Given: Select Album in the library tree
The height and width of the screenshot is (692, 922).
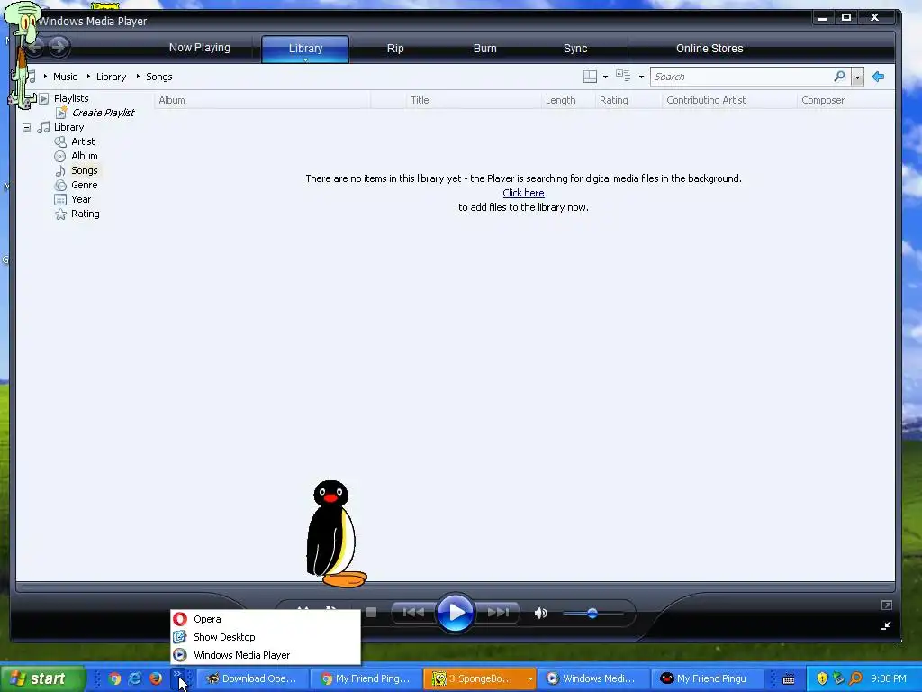Looking at the screenshot, I should pyautogui.click(x=84, y=156).
